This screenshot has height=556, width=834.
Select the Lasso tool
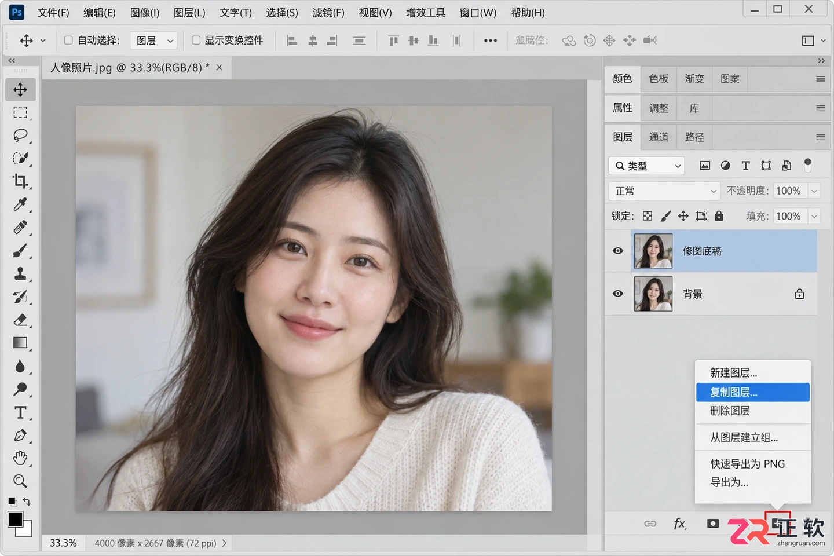click(20, 135)
